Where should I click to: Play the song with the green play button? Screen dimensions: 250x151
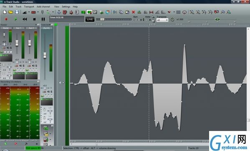pos(15,19)
